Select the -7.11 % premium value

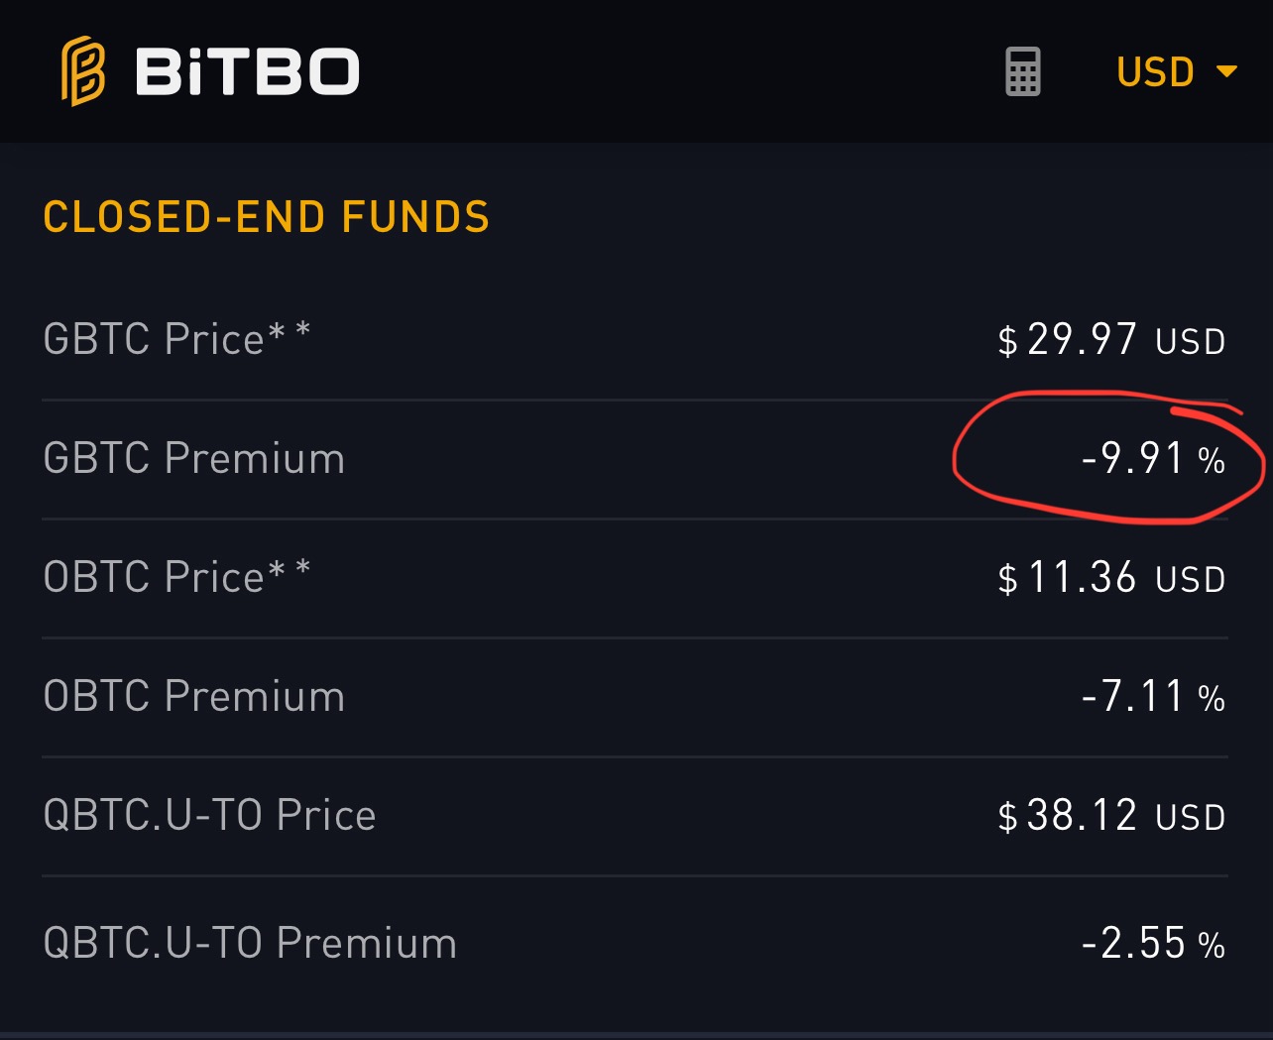point(1153,697)
